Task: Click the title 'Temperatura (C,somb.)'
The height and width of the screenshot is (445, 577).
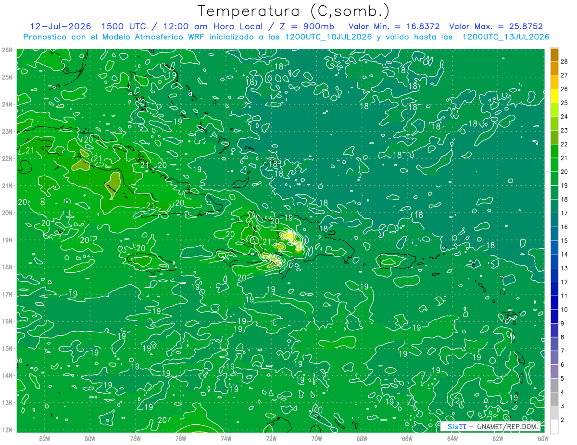Action: click(x=294, y=11)
